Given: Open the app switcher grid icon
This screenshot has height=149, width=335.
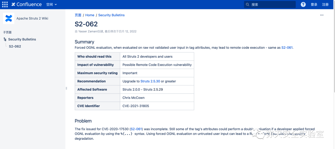Looking at the screenshot, I should coord(5,4).
